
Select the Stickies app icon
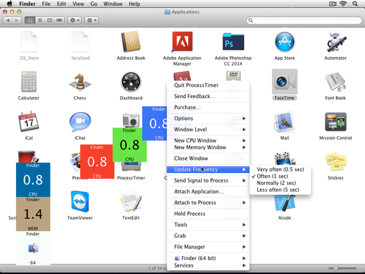(335, 162)
